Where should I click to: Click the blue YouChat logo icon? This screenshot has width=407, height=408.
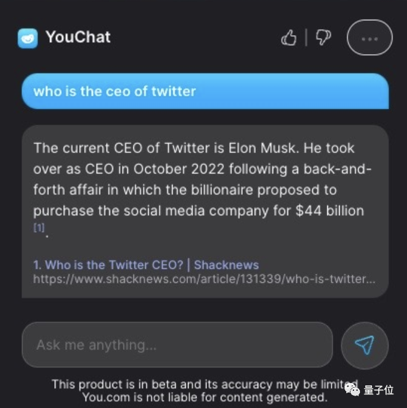(x=27, y=39)
